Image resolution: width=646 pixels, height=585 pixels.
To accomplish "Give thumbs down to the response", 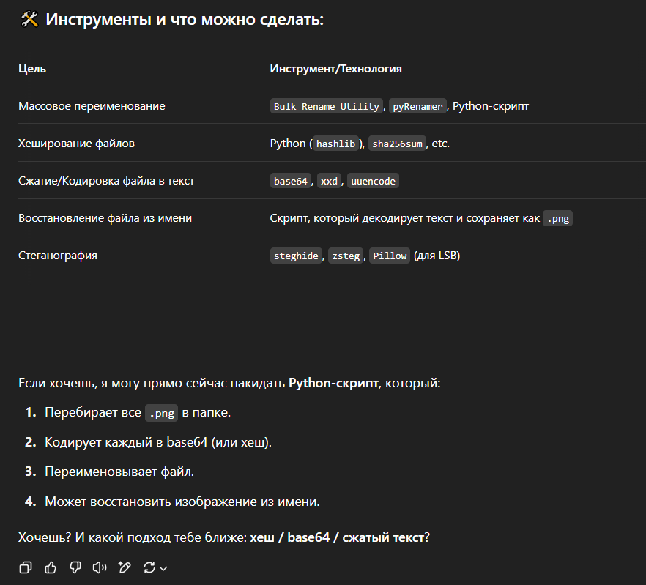I will [75, 567].
